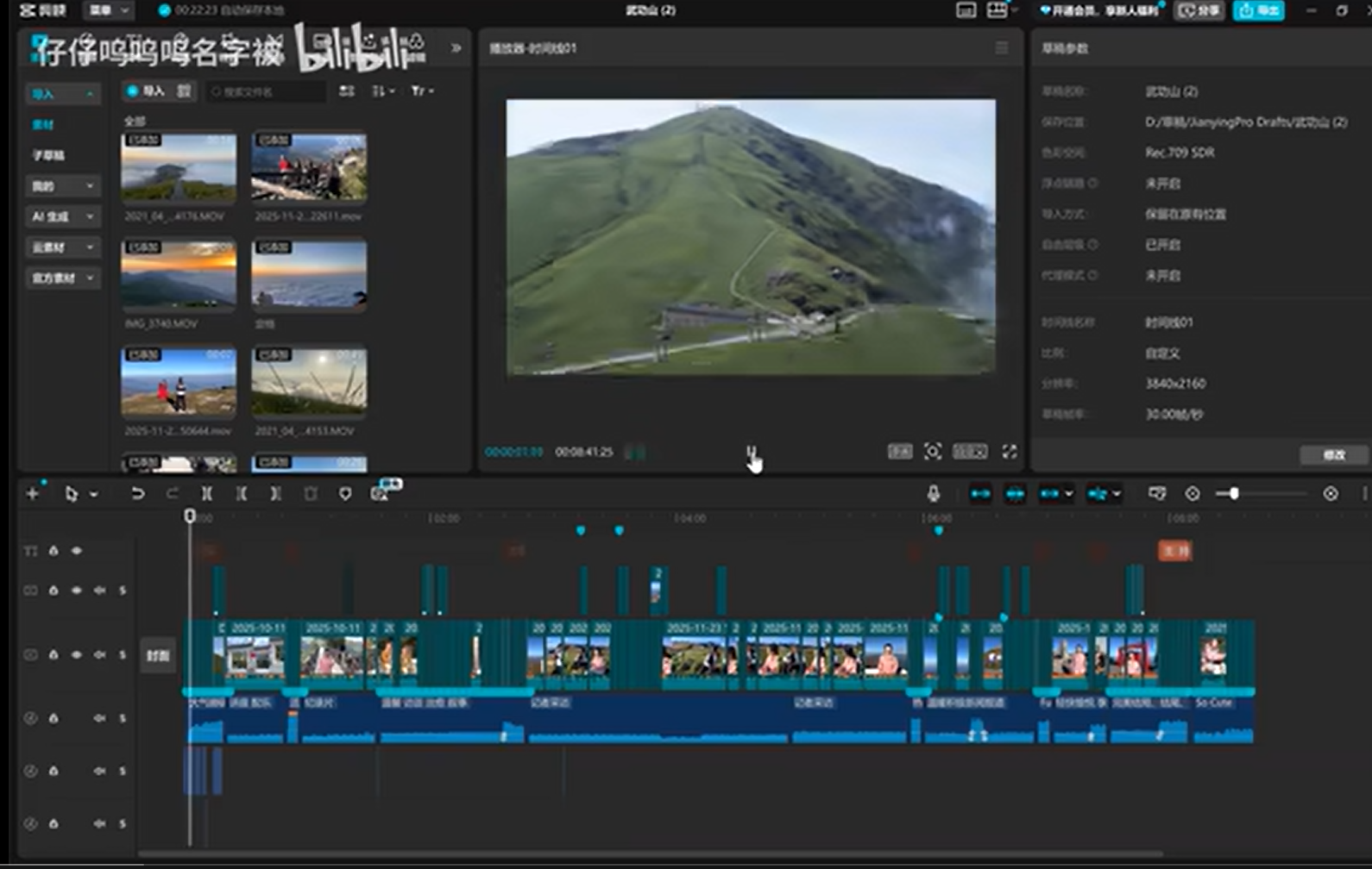This screenshot has height=869, width=1372.
Task: Click the split clip tool icon
Action: click(207, 493)
